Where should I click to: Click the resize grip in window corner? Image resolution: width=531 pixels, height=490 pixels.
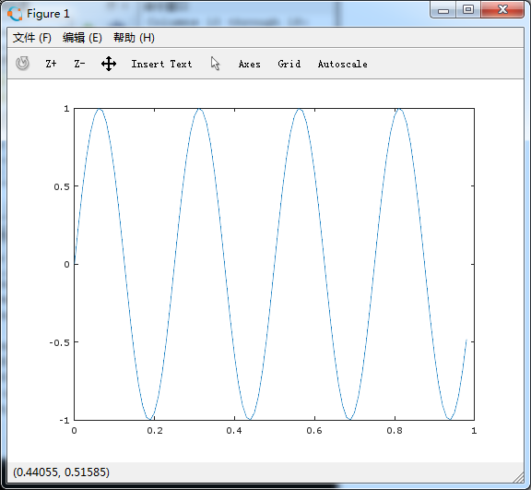tap(518, 477)
